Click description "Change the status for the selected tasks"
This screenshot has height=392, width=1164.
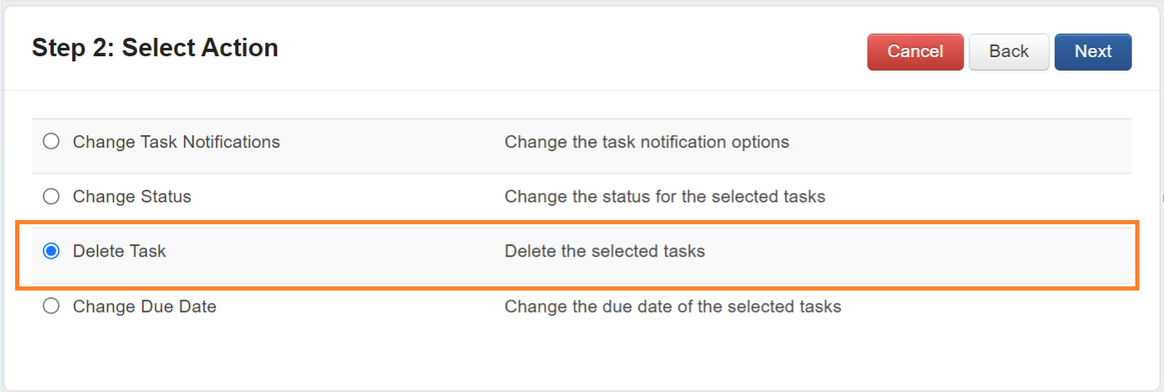(x=665, y=196)
